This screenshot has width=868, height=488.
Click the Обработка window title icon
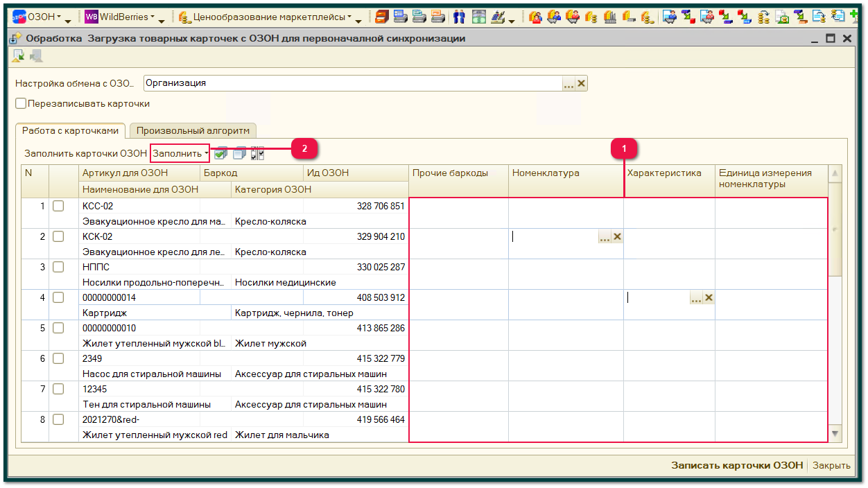click(x=16, y=39)
